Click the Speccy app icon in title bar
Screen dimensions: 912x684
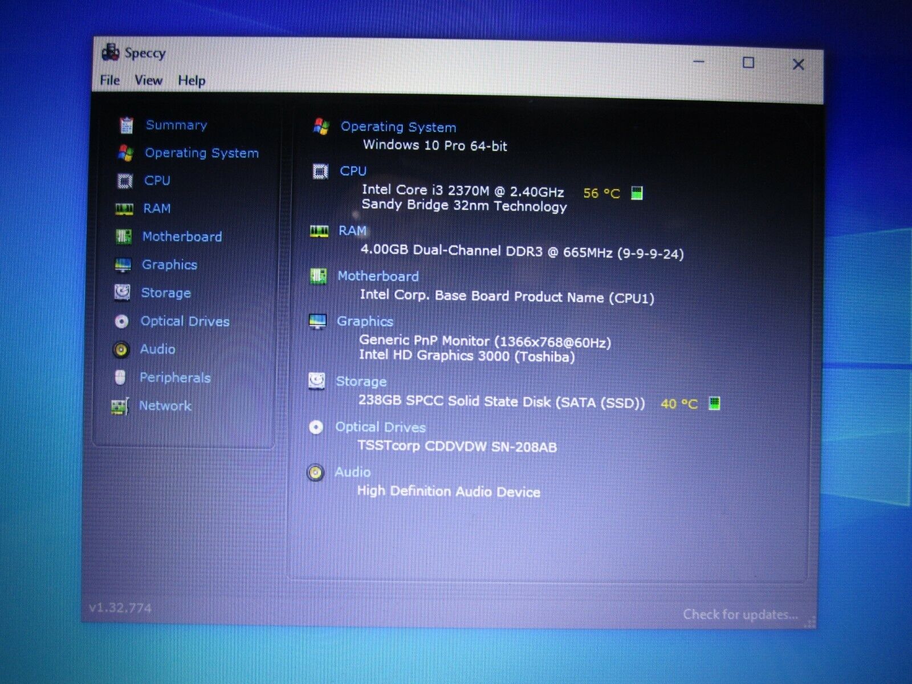[110, 52]
